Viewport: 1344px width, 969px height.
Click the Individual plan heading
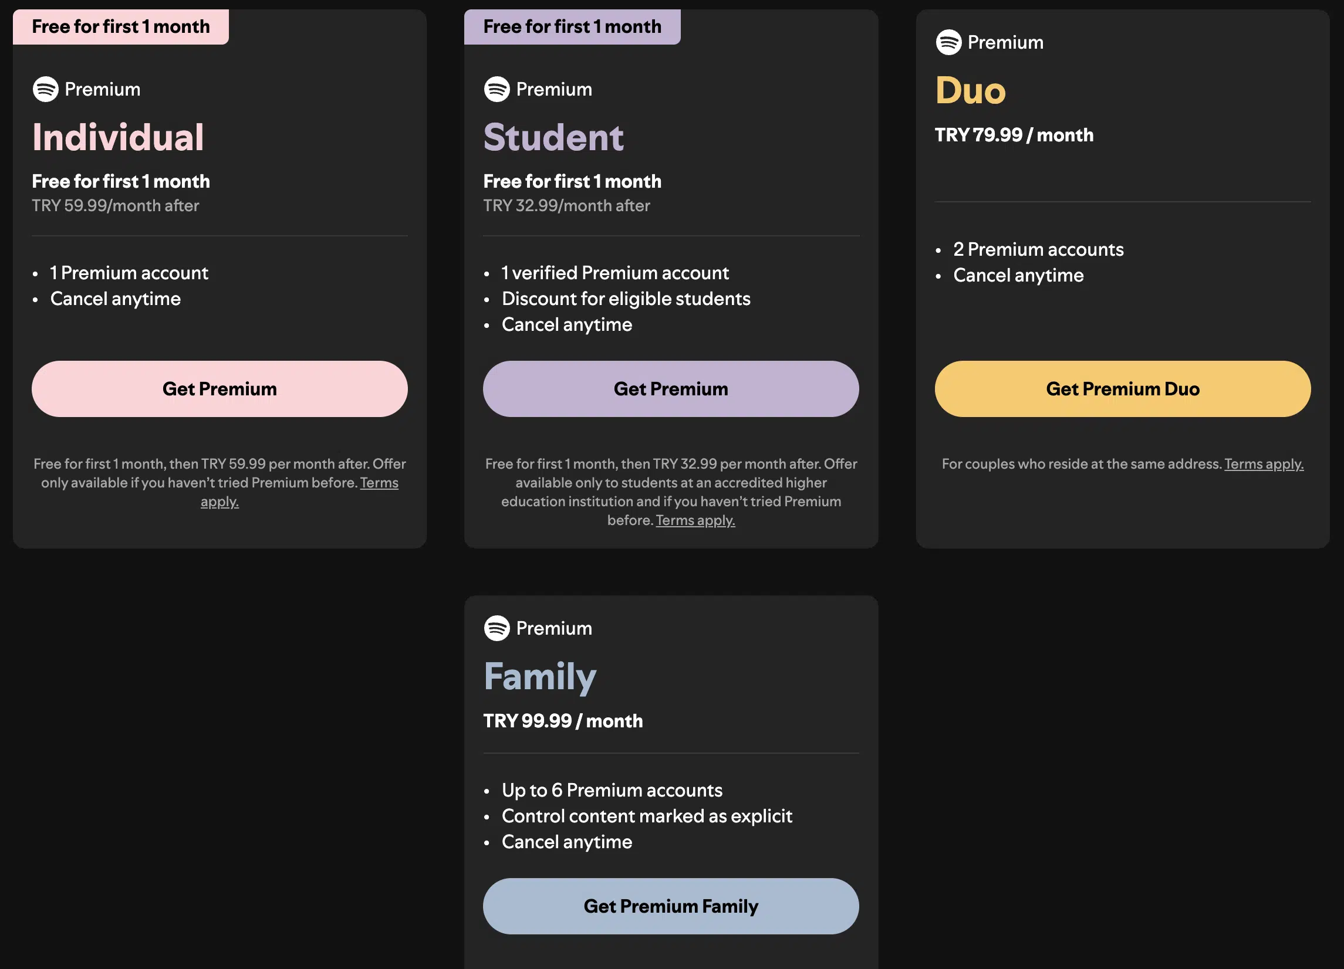(x=118, y=137)
